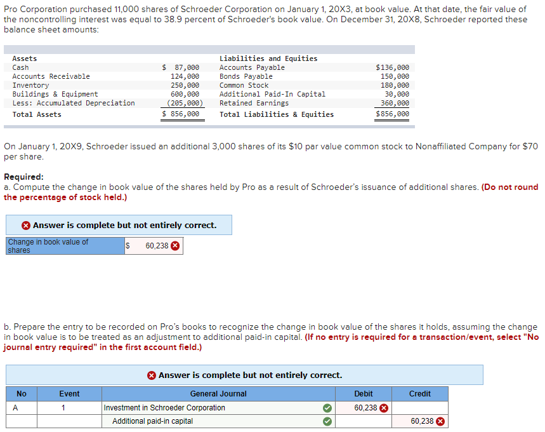Screen dimensions: 545x432
Task: Click the Additional Paid-In Capital amount 30,000
Action: tap(397, 94)
